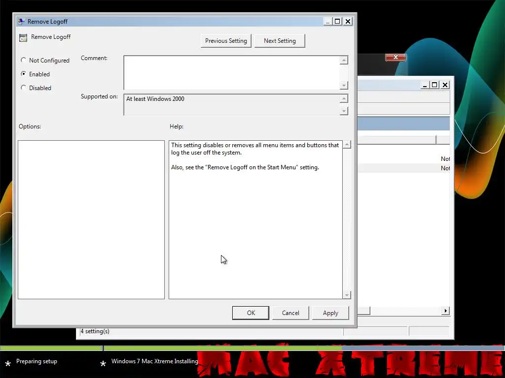
Task: Cancel the Remove Logoff dialog
Action: [290, 313]
